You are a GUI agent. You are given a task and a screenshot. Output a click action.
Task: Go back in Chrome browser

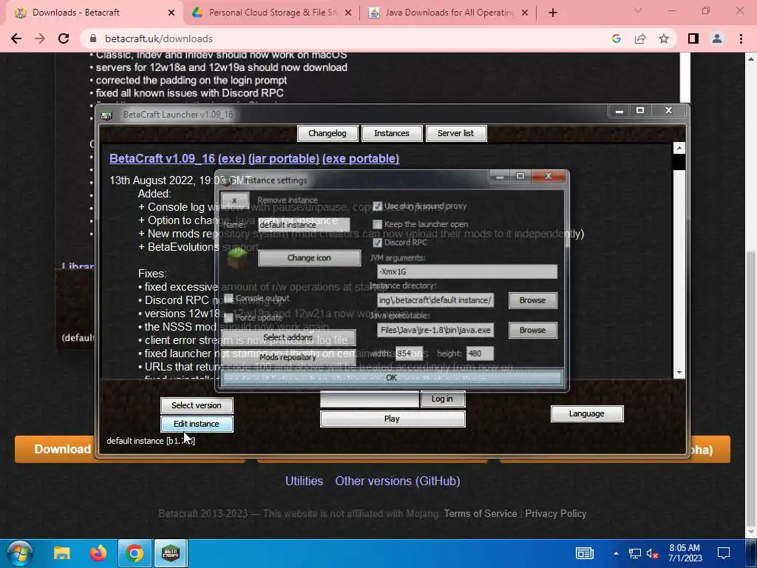(x=16, y=38)
